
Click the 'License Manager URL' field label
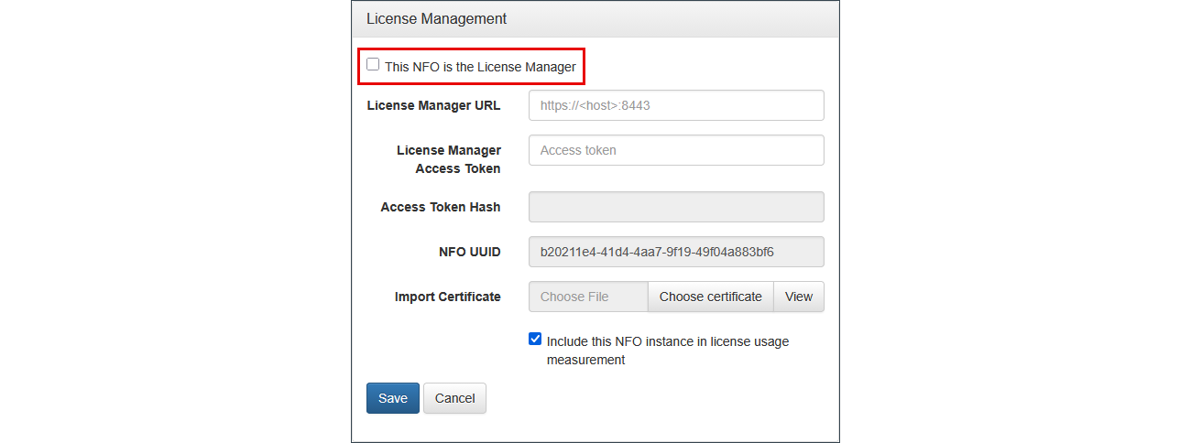pyautogui.click(x=433, y=105)
